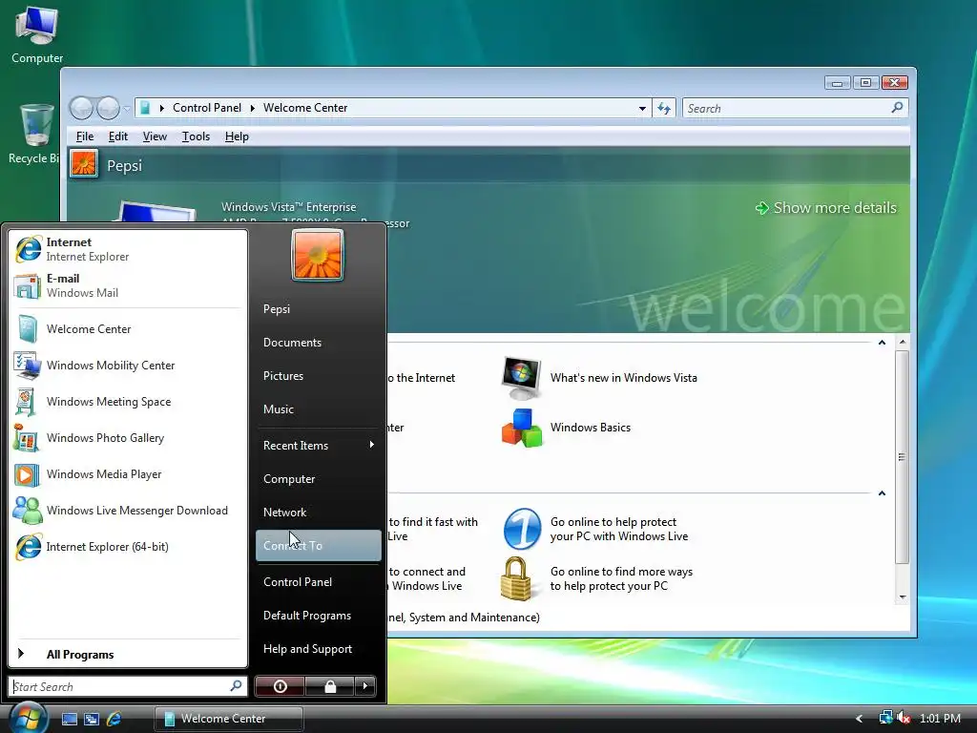Click the muted volume tray icon
Screen dimensions: 977x733
[904, 718]
